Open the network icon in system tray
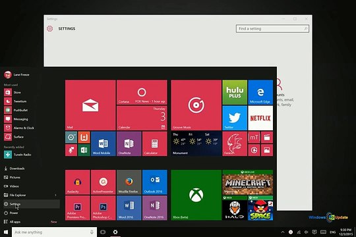This screenshot has height=237, width=356. pos(299,232)
